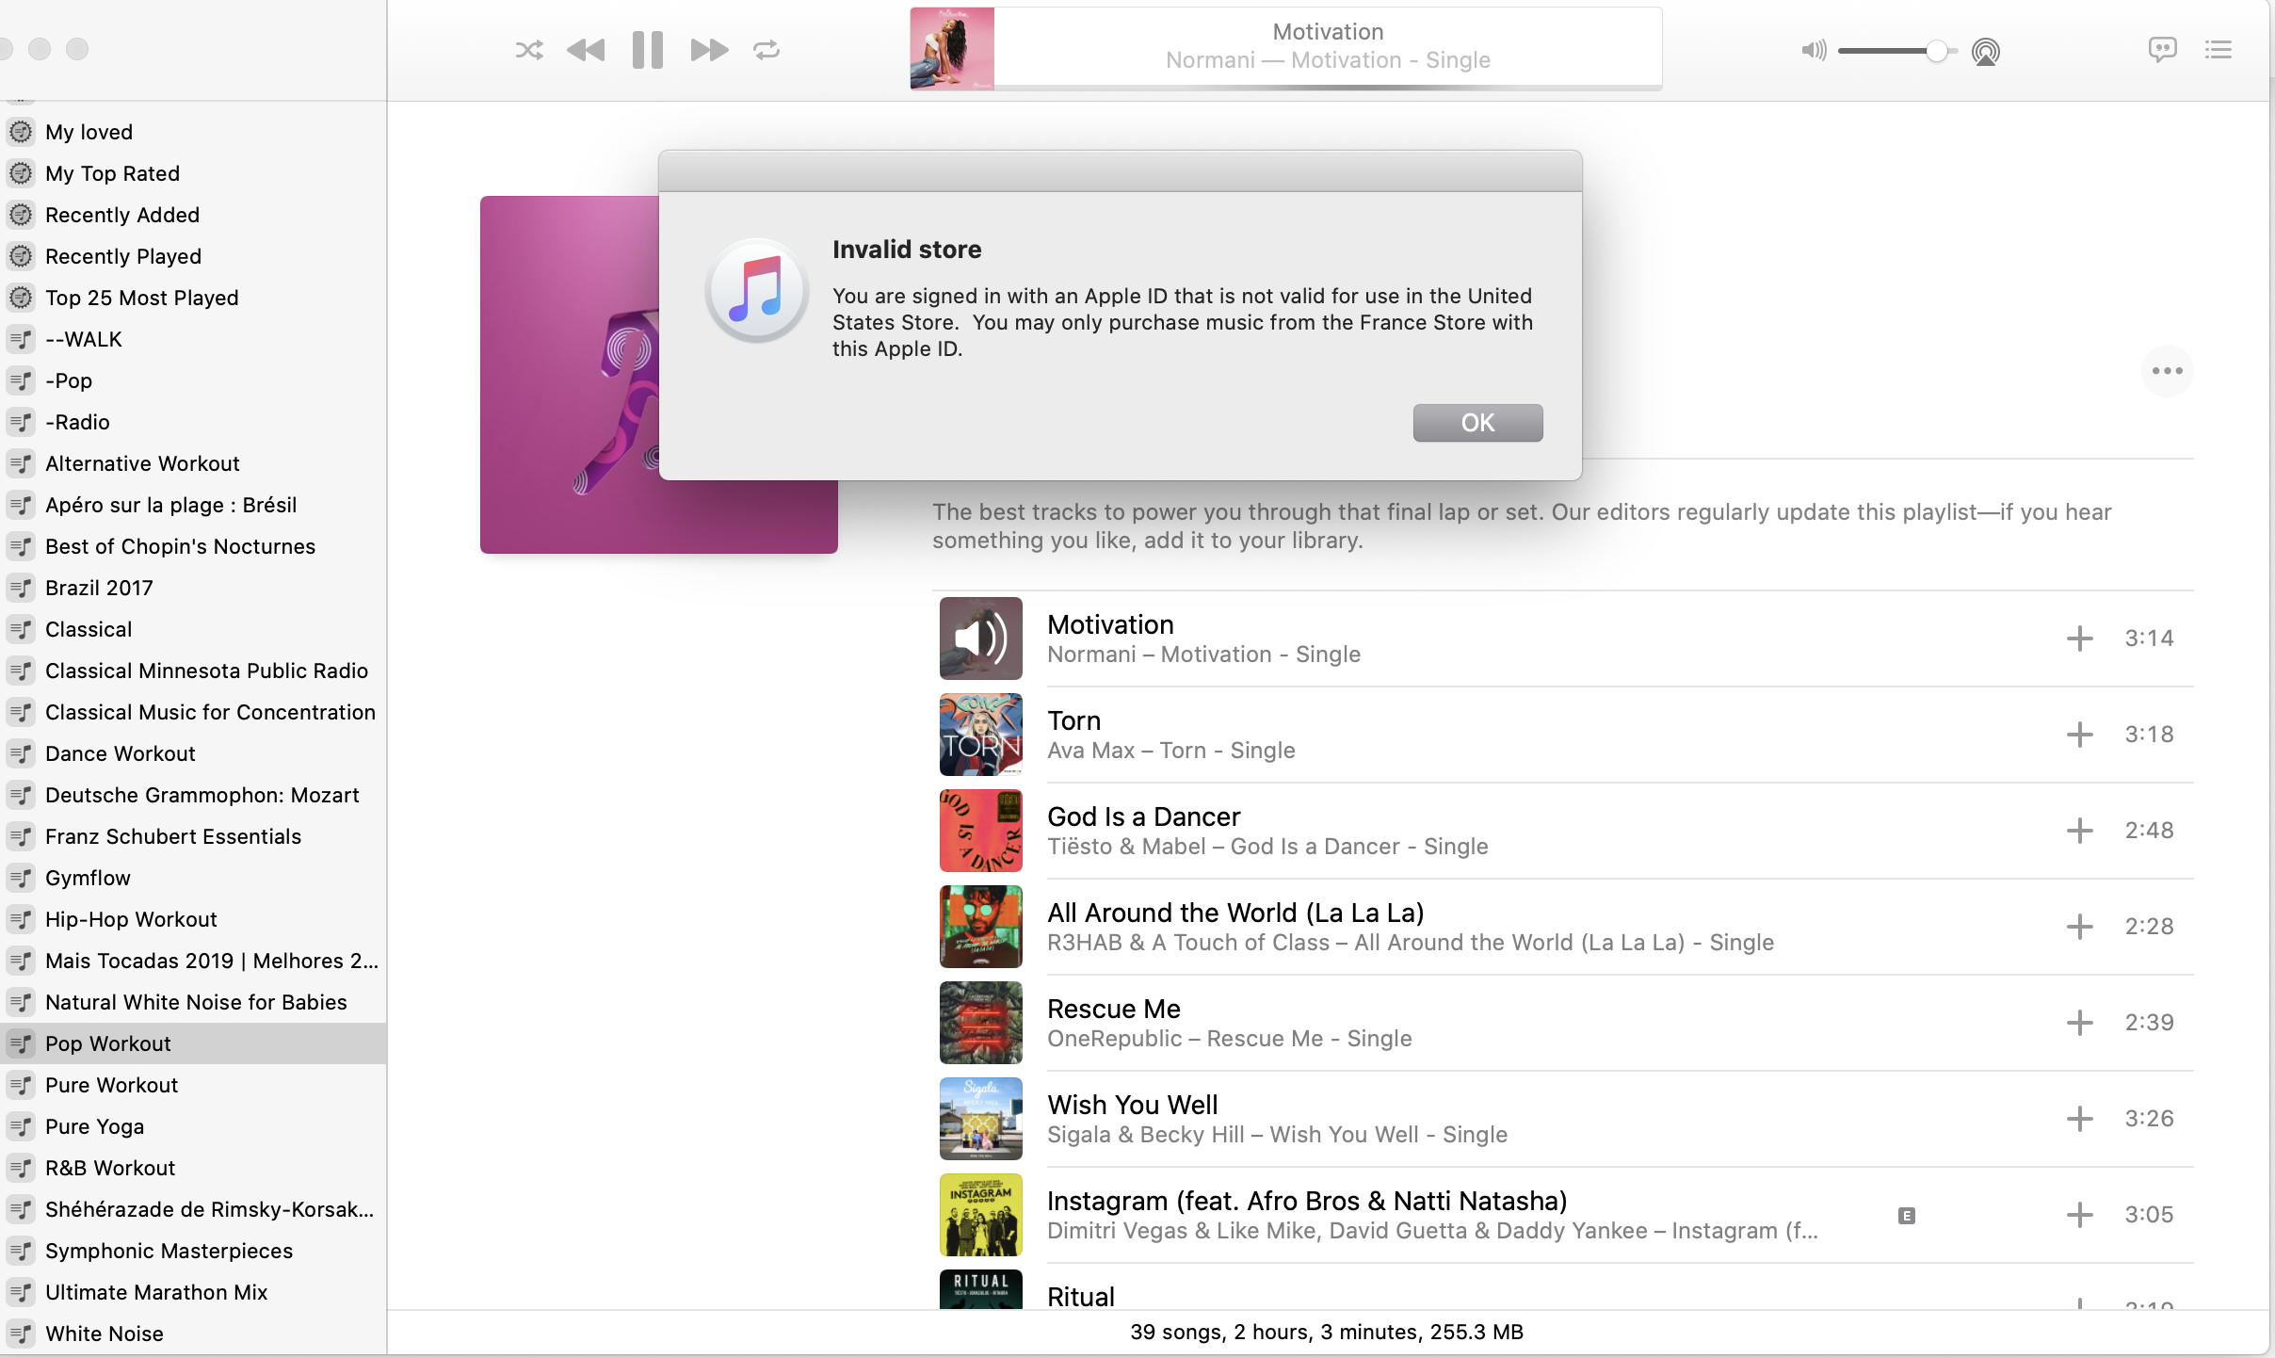Show lyrics panel icon
This screenshot has height=1358, width=2275.
2162,49
